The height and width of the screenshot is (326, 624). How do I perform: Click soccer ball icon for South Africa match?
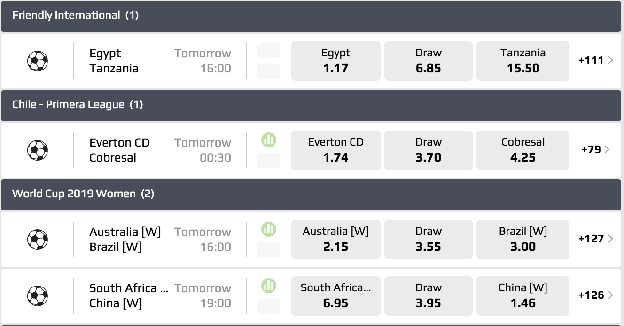click(x=38, y=296)
